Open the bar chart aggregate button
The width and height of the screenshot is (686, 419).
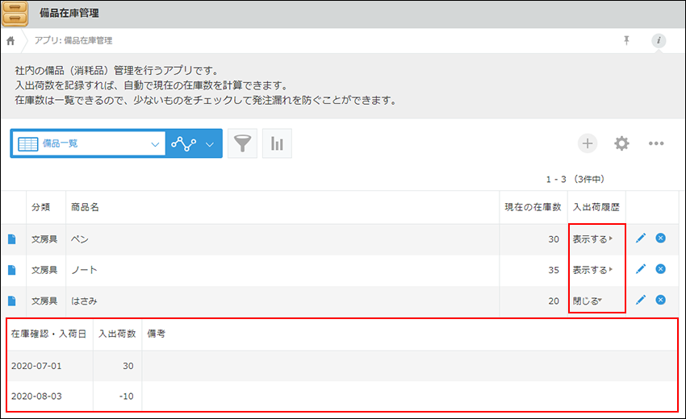277,143
